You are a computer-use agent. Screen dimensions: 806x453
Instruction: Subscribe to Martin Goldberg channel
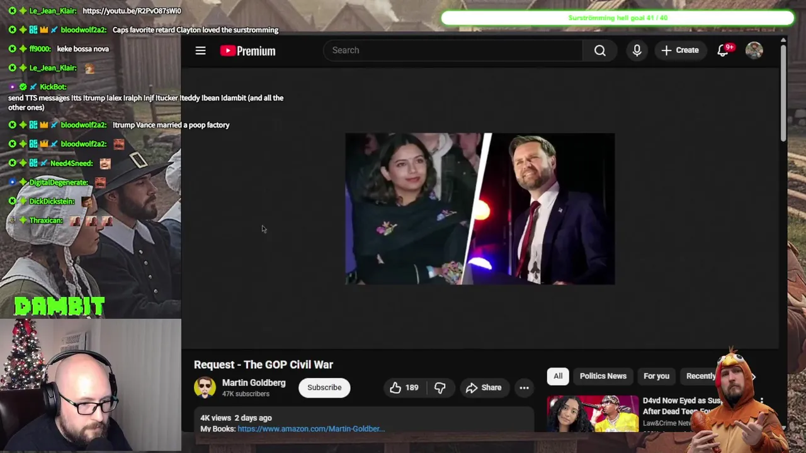pyautogui.click(x=324, y=388)
